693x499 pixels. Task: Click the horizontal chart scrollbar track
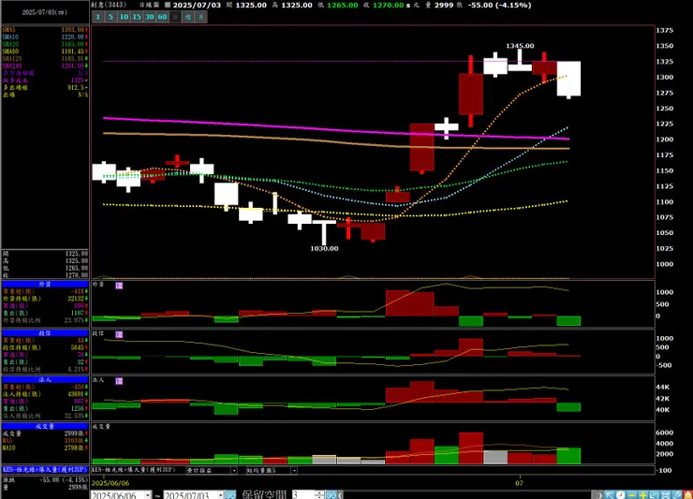468,495
